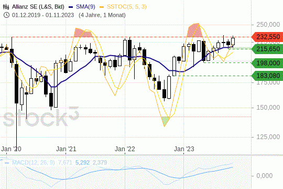The width and height of the screenshot is (283, 189).
Task: Click the 175,000 price axis label
Action: pyautogui.click(x=268, y=82)
